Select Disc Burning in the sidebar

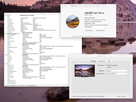coord(10,28)
